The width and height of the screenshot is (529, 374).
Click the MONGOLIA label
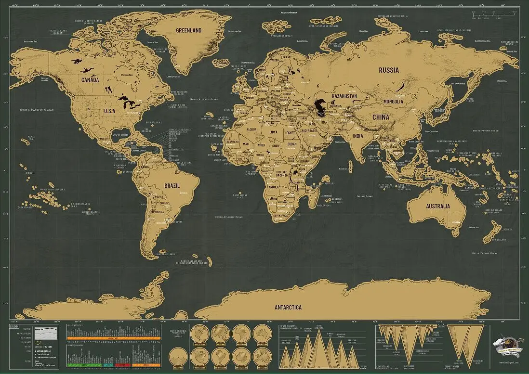coord(393,102)
